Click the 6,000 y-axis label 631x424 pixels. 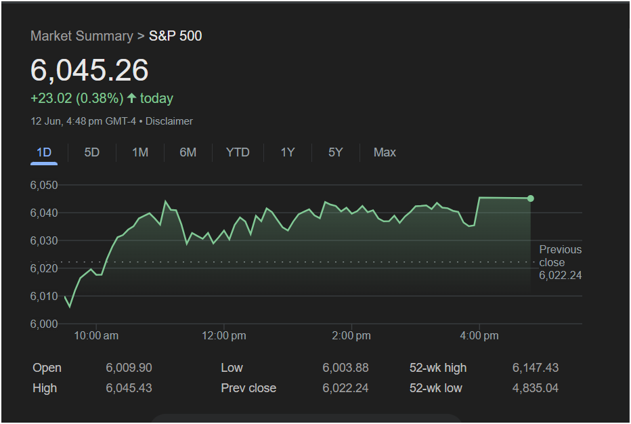point(44,324)
